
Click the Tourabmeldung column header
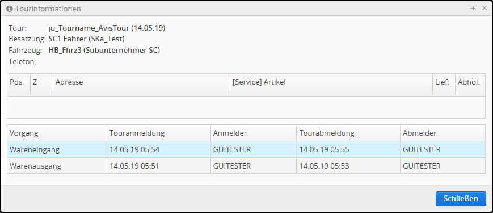point(348,133)
